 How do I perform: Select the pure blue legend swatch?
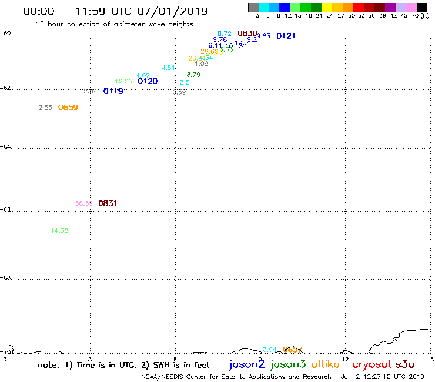click(x=285, y=7)
